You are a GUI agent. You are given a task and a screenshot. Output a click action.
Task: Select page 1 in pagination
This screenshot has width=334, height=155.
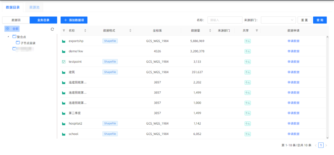point(321,145)
